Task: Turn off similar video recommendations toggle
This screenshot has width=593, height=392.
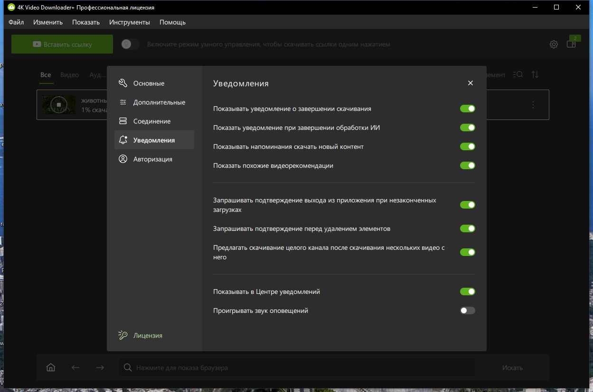Action: tap(467, 165)
